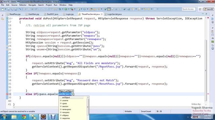This screenshot has height=120, width=215.
Task: Click the Open Type folder icon
Action: (91, 9)
